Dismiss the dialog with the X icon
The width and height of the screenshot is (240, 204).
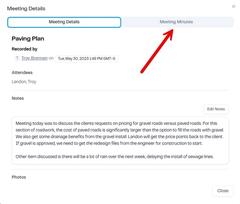coord(233,6)
